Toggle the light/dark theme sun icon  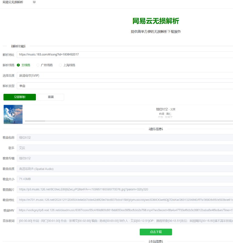(x=34, y=2)
